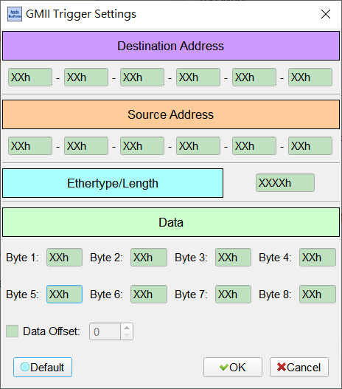The image size is (342, 389).
Task: Select fifth Source Address byte field
Action: click(x=254, y=146)
